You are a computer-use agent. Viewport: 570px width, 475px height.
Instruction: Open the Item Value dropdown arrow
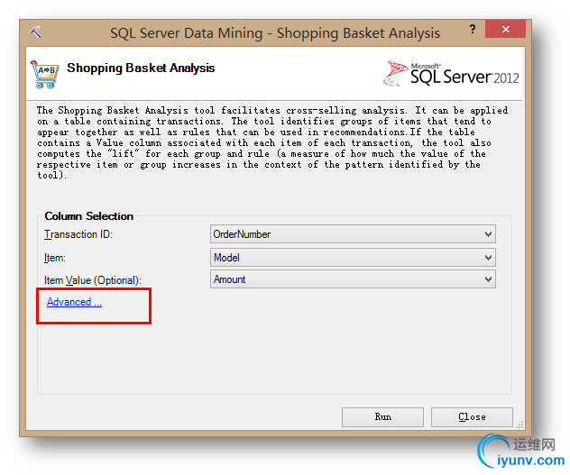488,279
